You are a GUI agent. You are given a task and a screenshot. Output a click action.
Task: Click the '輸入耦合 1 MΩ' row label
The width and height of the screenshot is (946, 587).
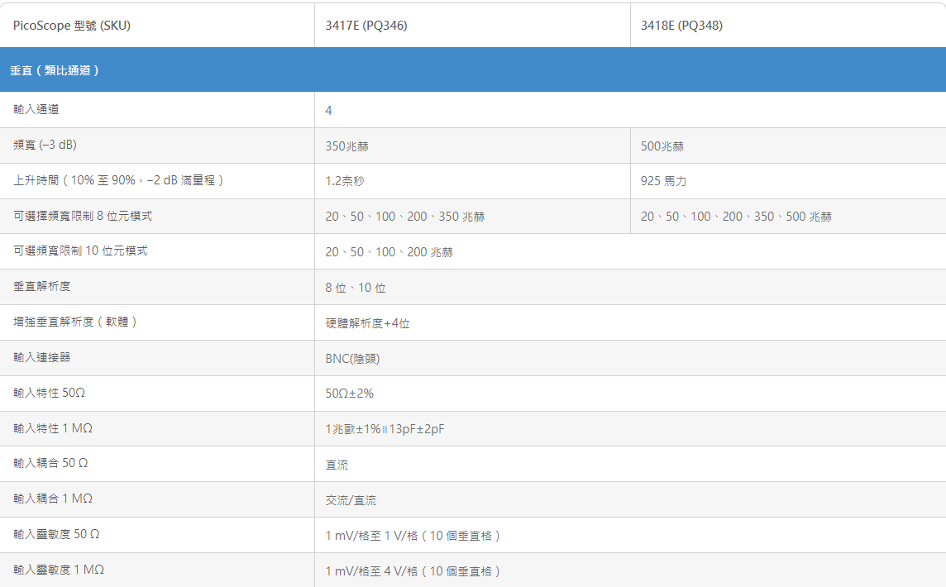coord(53,499)
